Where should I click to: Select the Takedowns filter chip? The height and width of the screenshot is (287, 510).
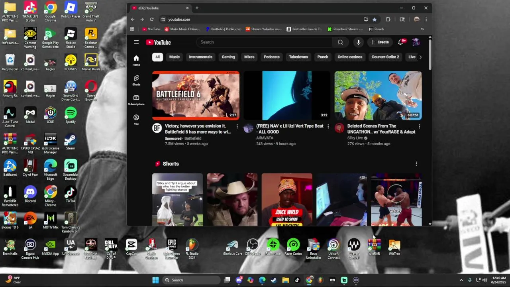pyautogui.click(x=298, y=57)
